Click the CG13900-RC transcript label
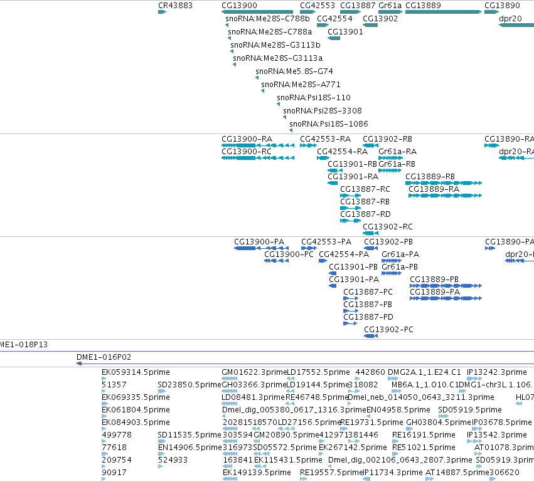The image size is (534, 482). [247, 151]
